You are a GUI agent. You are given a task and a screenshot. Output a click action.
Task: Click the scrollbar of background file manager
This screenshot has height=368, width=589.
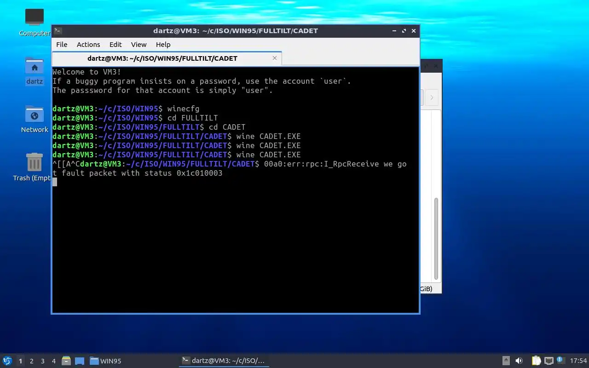click(x=436, y=239)
